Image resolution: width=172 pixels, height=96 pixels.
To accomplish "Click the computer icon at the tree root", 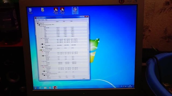I will point(38,23).
